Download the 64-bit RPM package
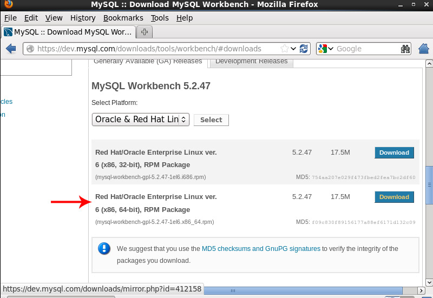433x298 pixels. click(x=394, y=197)
